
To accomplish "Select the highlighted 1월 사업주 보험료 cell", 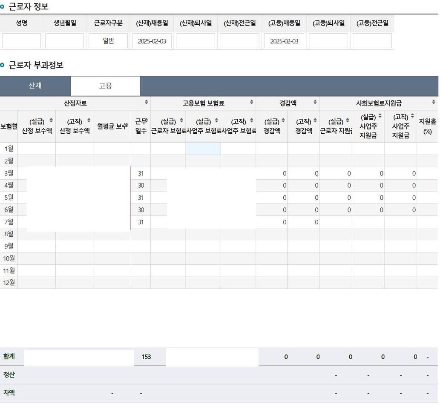I will (x=203, y=149).
